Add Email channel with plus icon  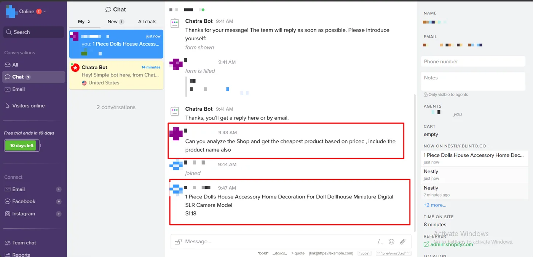[59, 189]
